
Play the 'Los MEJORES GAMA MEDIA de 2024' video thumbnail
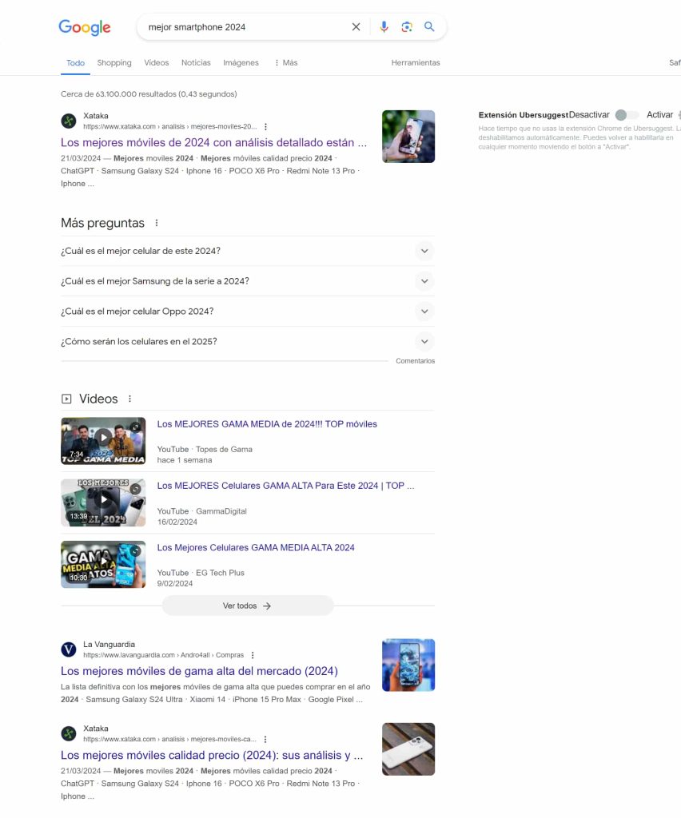(x=103, y=441)
